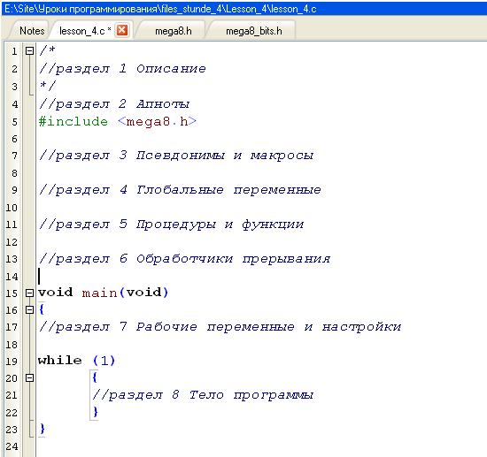Click comment 'раздел 6 Обработчики прерывания'
487x457 pixels.
click(x=184, y=258)
